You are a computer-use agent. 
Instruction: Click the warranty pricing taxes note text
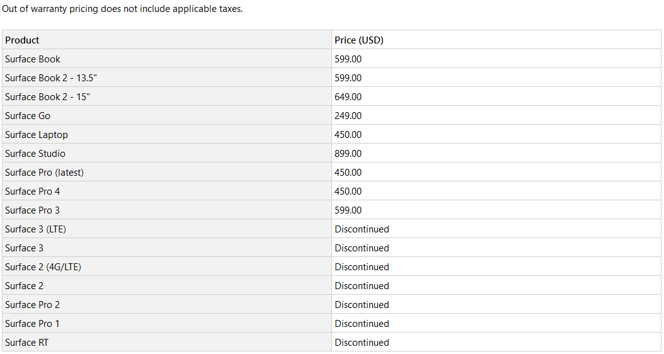[122, 8]
